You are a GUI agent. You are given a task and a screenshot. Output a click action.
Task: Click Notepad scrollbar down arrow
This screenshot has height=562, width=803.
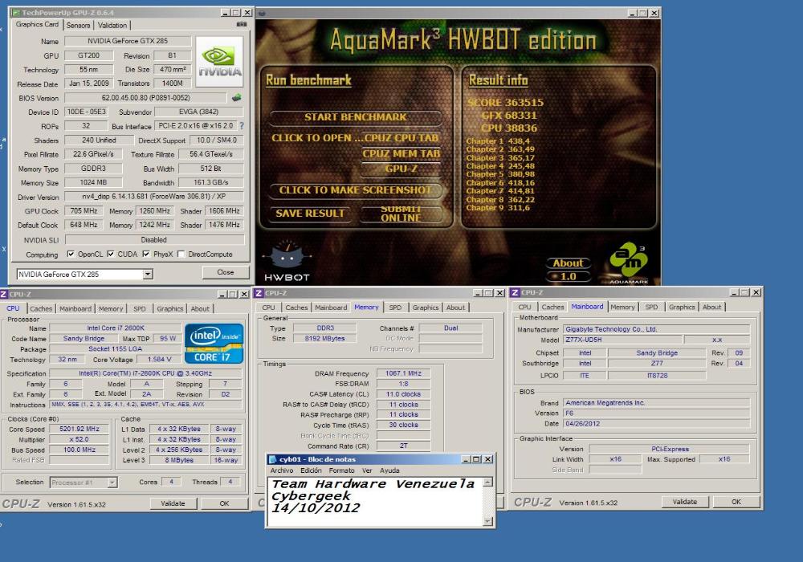(x=488, y=521)
